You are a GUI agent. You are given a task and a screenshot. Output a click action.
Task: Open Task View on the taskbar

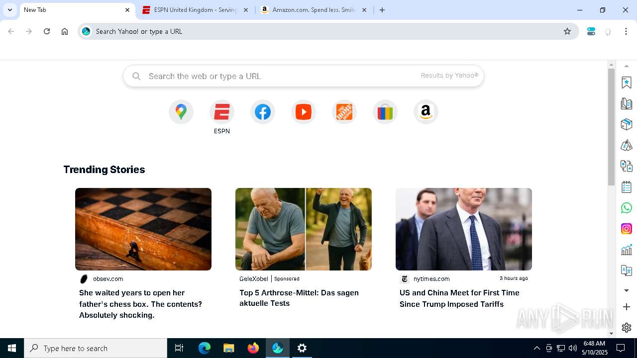coord(179,348)
